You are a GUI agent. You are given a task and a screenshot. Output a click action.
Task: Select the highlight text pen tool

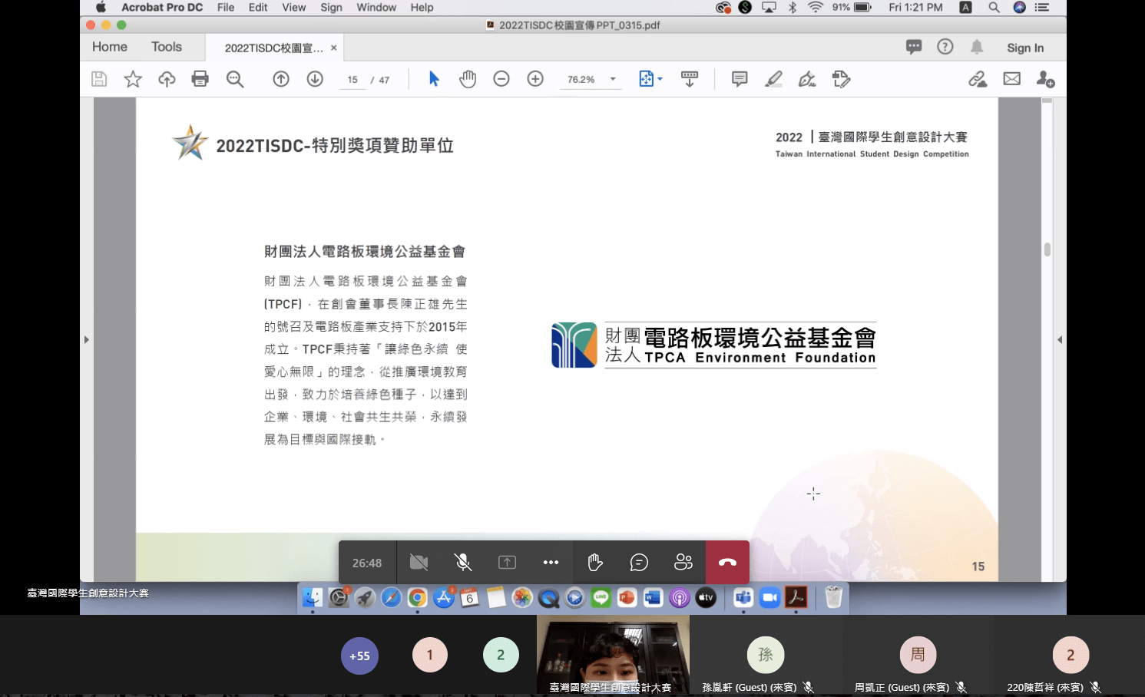(773, 79)
